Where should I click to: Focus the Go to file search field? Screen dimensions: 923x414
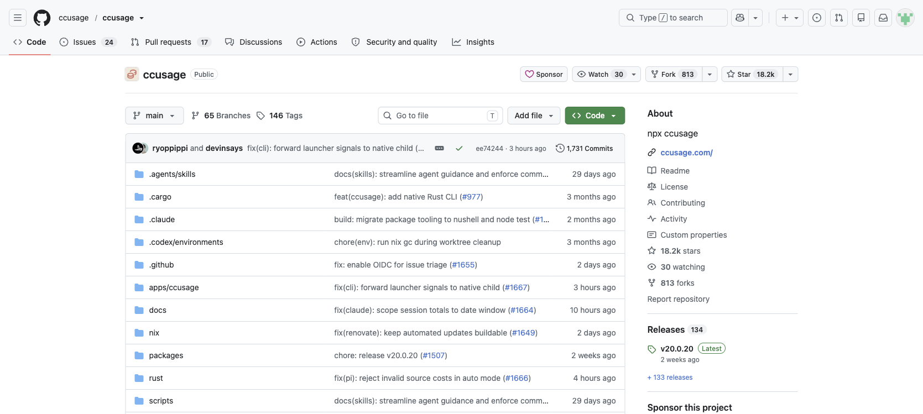pyautogui.click(x=441, y=116)
